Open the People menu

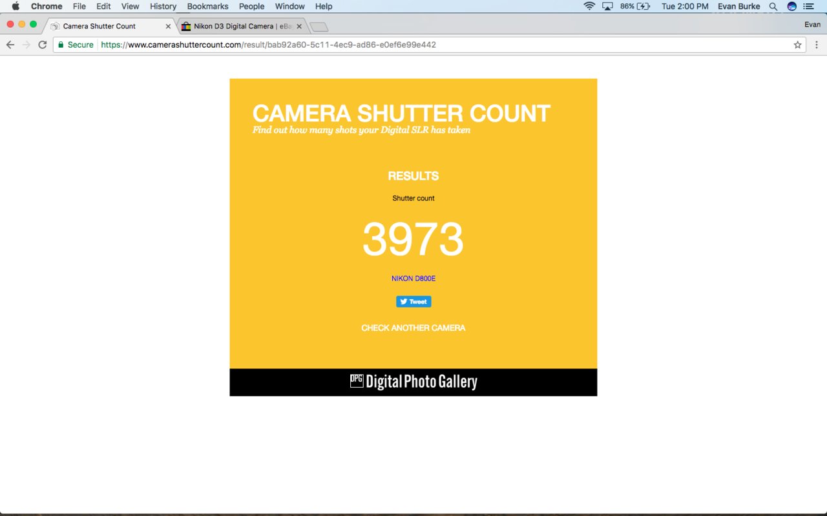251,6
